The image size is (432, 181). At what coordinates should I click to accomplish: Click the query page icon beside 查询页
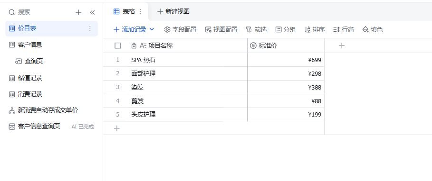click(19, 62)
